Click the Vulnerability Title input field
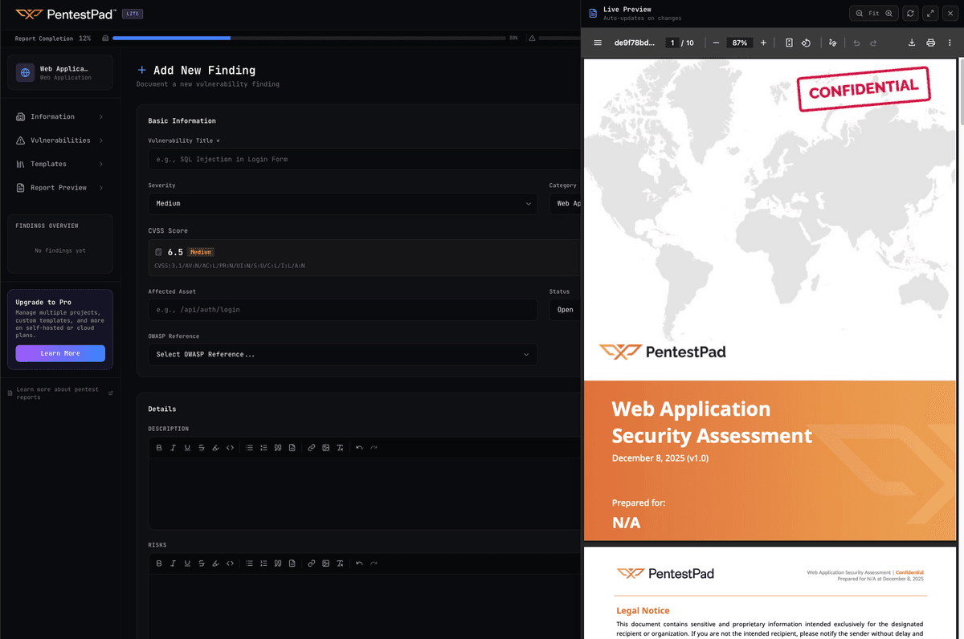This screenshot has height=639, width=964. coord(361,159)
